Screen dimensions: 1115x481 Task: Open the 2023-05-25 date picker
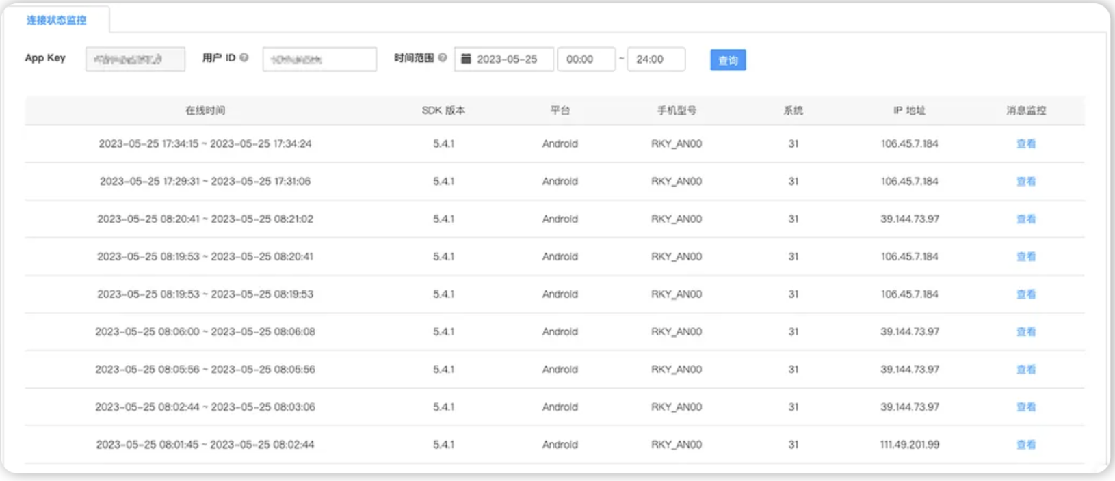tap(503, 59)
